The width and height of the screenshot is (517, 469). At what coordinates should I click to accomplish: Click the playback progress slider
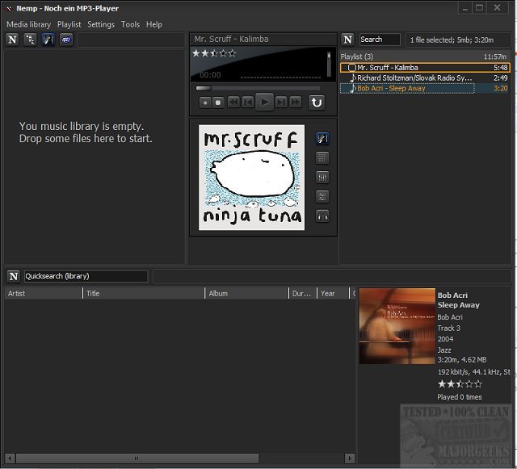point(258,88)
